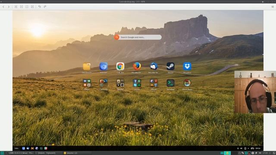Select the highlighted teal workspace in pager
The image size is (276, 155).
point(227,153)
